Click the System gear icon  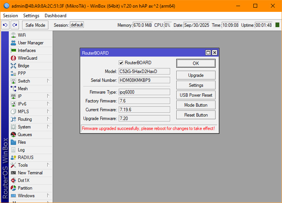[13, 127]
